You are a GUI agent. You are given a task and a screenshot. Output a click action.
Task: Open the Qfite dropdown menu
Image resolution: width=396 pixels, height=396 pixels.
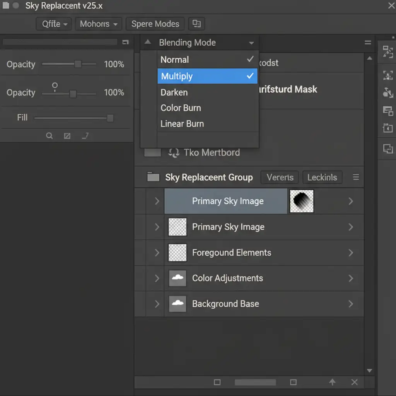point(54,24)
